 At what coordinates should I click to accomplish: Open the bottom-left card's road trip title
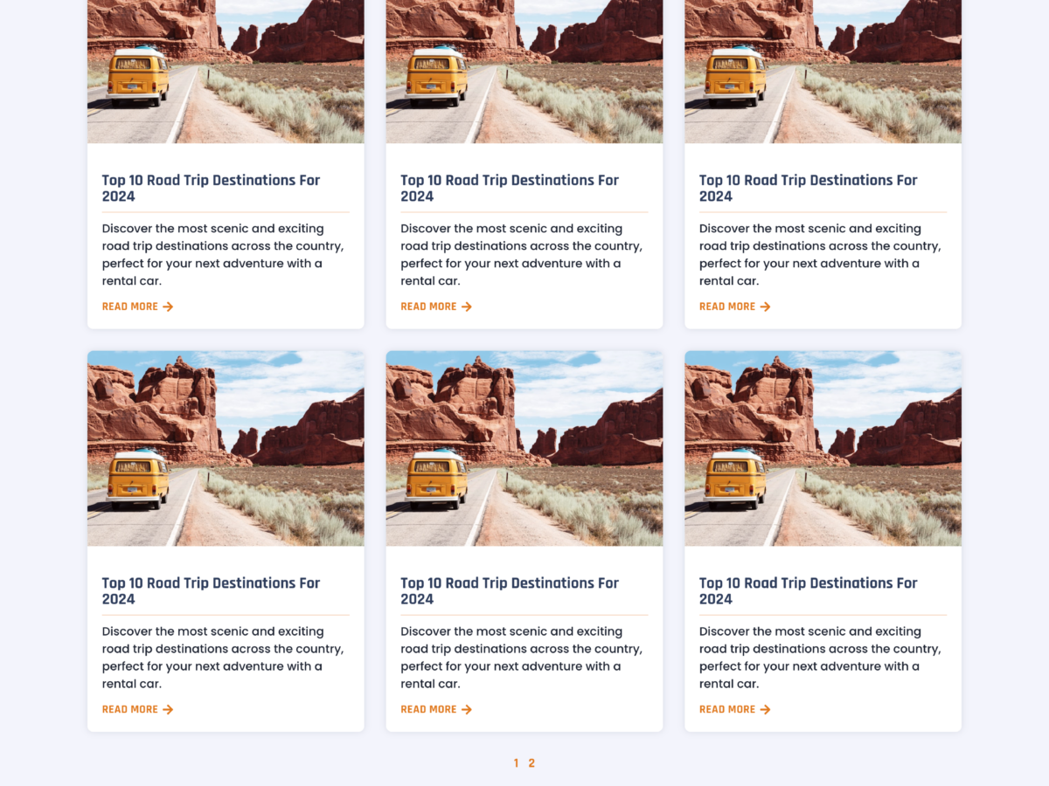pyautogui.click(x=211, y=590)
